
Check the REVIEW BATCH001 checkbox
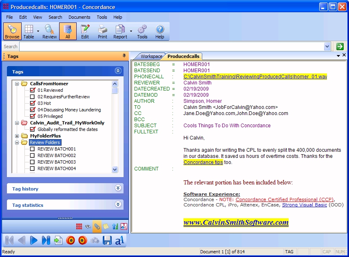click(32, 149)
